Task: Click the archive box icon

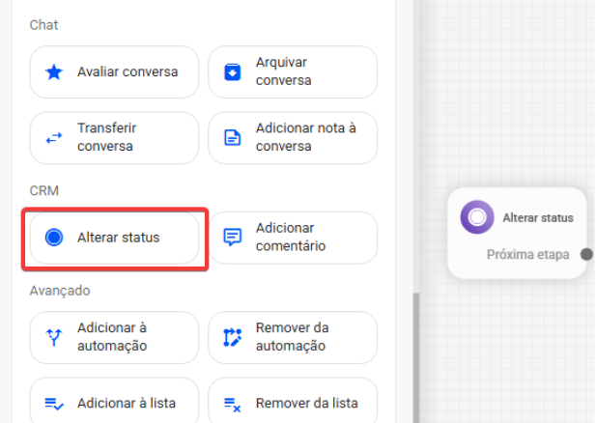Action: point(233,72)
